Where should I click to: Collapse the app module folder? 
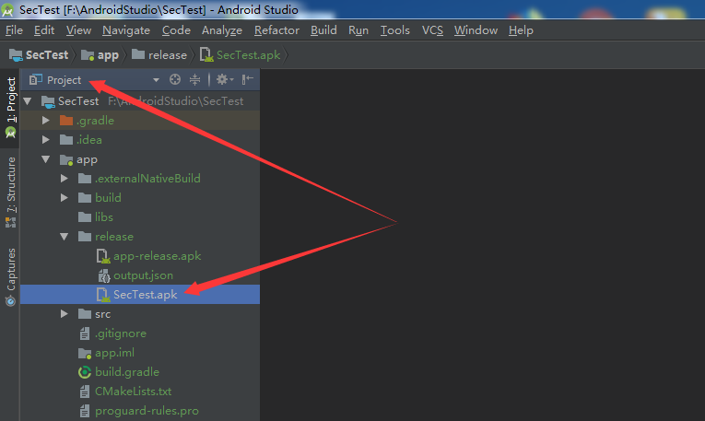pos(46,159)
